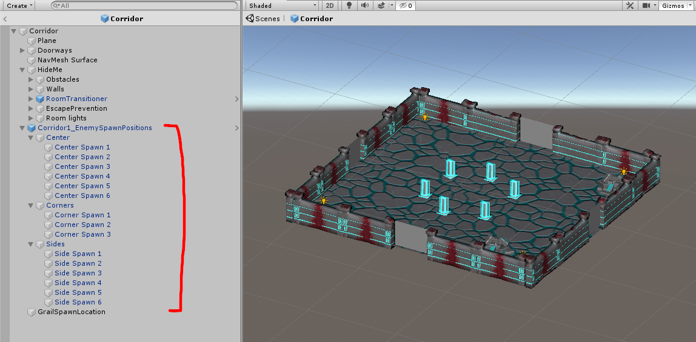This screenshot has width=696, height=342.
Task: Click the RoomTransitioner blue prefab cube icon
Action: coord(40,99)
